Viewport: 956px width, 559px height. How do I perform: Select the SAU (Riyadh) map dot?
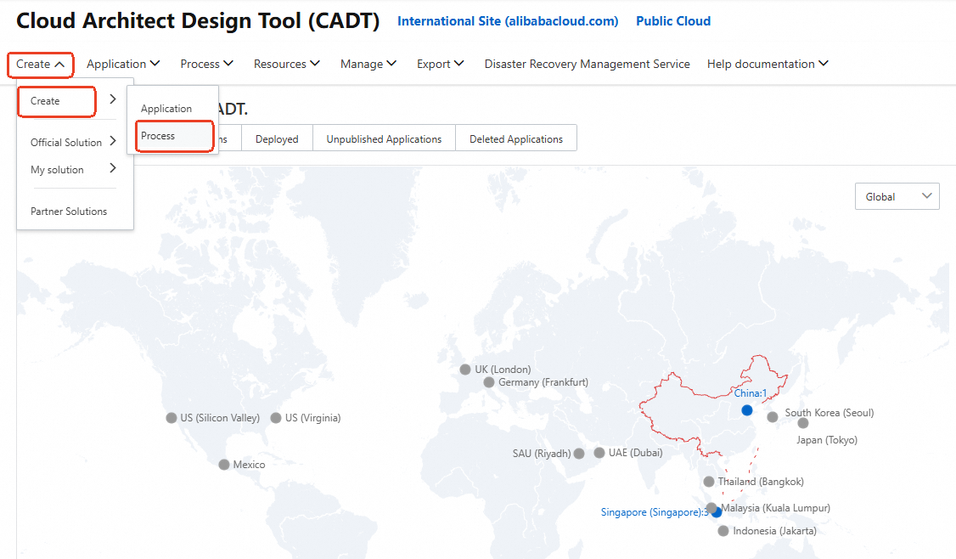[x=579, y=454]
